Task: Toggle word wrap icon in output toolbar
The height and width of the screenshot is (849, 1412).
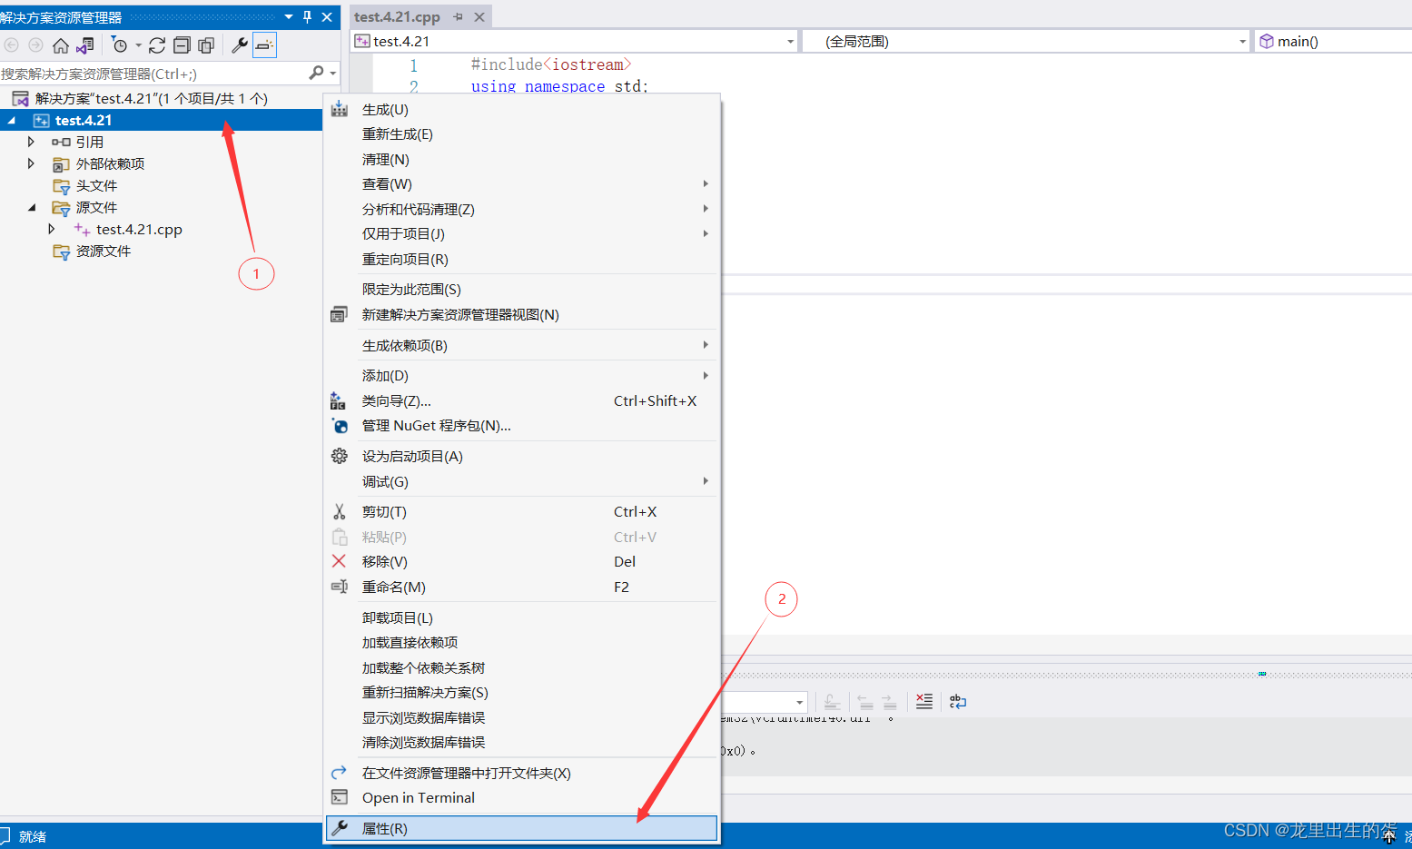Action: click(958, 701)
